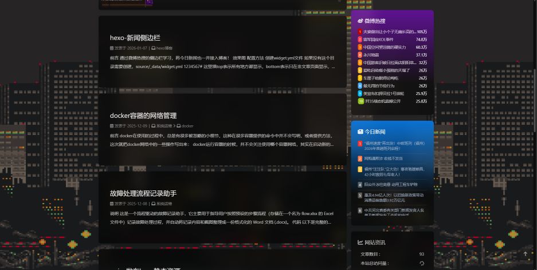Click category icon on 故障处理流程记录助手 post
Screen dimensions: 537x270
click(154, 204)
